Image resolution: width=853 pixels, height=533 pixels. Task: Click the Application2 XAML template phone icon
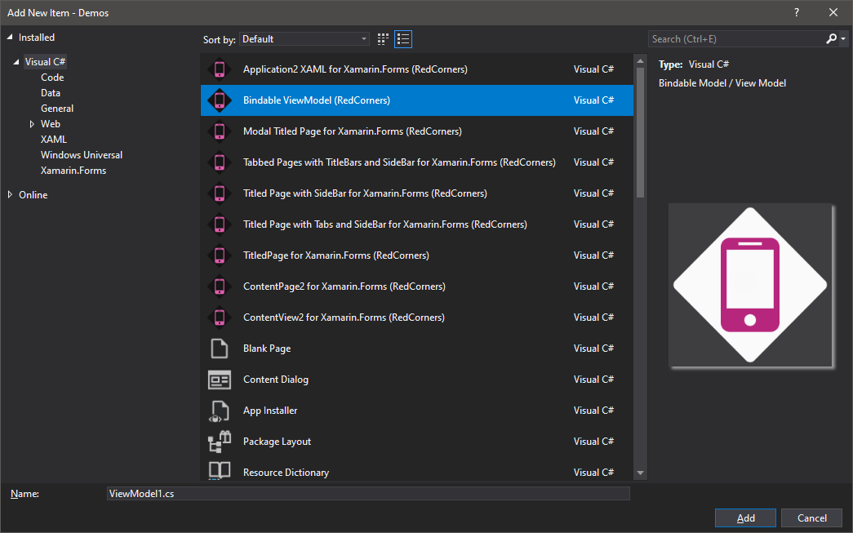click(220, 69)
